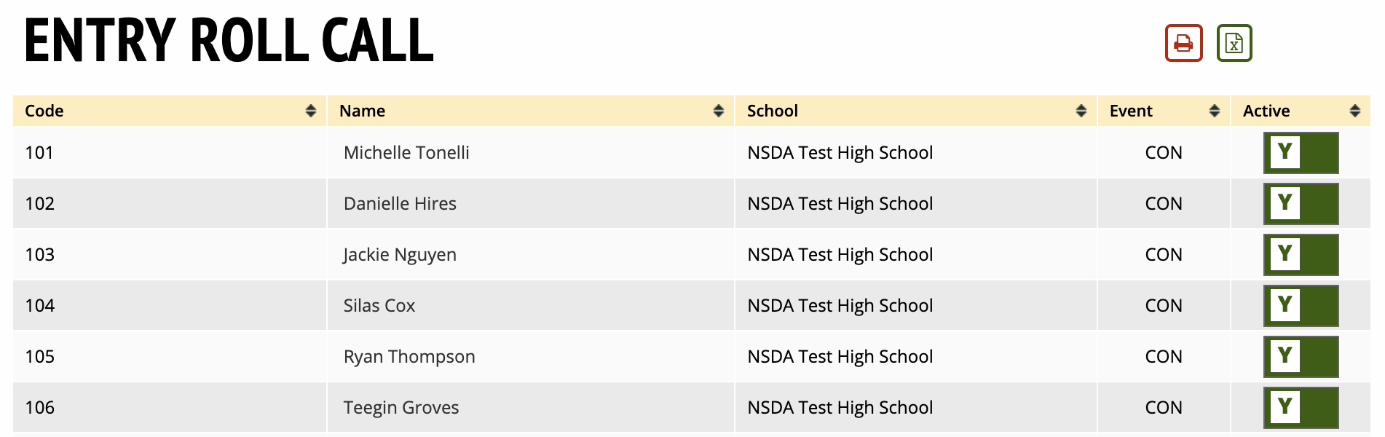Sort by Active column arrows
The image size is (1385, 437).
click(x=1355, y=111)
